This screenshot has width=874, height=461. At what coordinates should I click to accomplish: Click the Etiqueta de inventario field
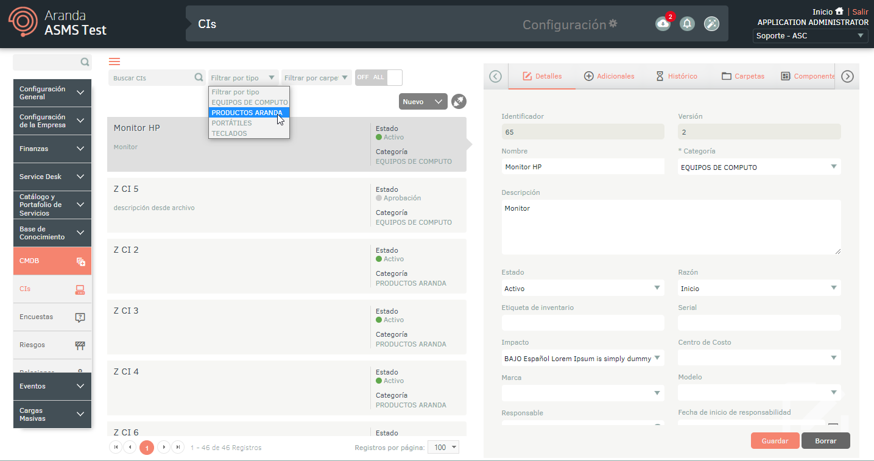(x=583, y=323)
